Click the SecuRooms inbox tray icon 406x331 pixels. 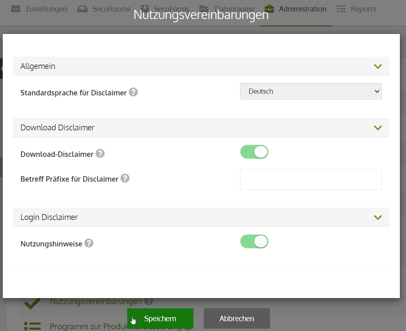point(83,9)
